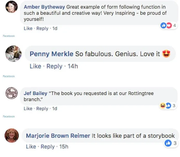Click the heart reaction on Amber's comment

(x=169, y=25)
